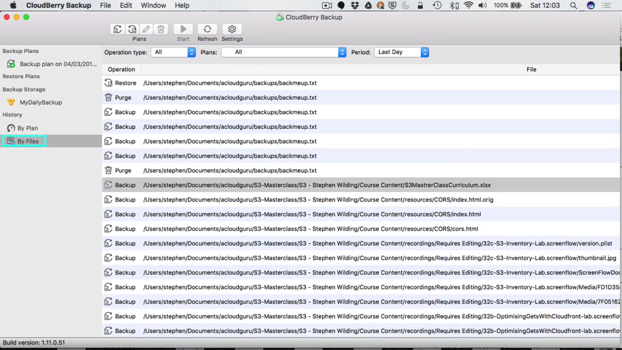Select By Files history view

[x=28, y=141]
